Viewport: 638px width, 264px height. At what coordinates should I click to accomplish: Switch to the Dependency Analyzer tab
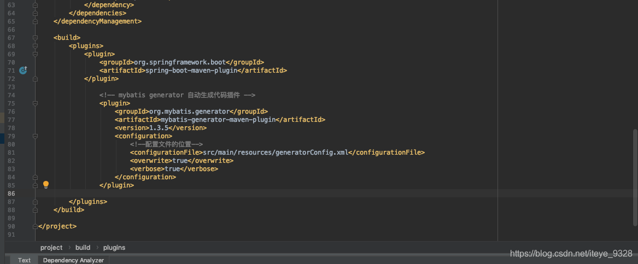[x=74, y=260]
